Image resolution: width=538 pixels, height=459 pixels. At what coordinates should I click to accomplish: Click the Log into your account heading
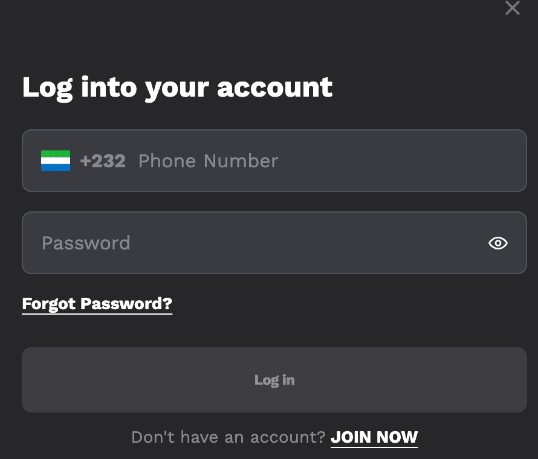click(177, 87)
